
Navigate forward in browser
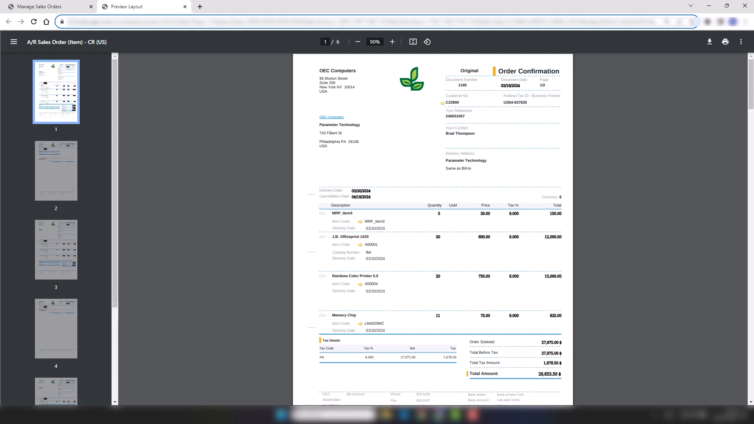point(21,22)
